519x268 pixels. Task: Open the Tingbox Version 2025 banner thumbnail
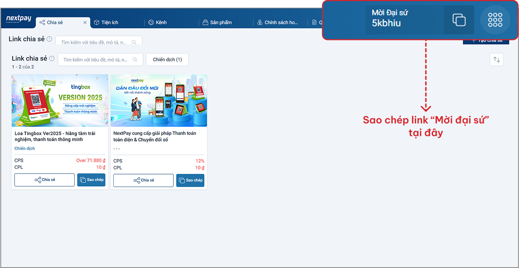[x=60, y=100]
